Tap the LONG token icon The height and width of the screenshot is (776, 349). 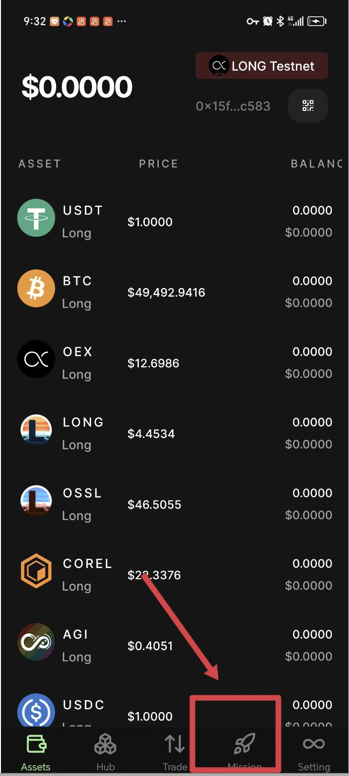pos(36,429)
